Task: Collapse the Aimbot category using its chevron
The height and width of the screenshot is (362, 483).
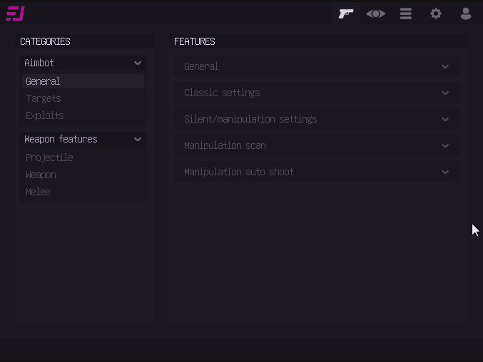Action: [138, 63]
